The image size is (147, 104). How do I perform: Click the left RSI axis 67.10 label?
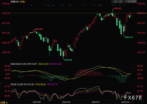[7, 91]
